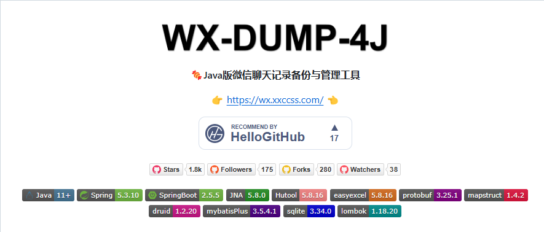
Task: Click the sqlite 3.34.0 badge
Action: point(309,211)
